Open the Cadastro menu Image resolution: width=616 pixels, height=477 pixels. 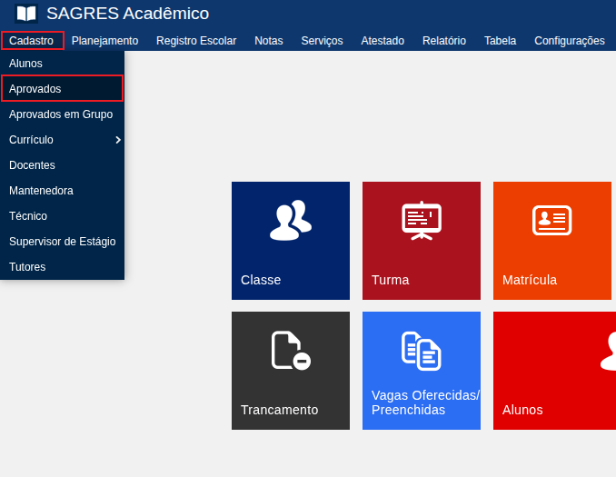[32, 40]
